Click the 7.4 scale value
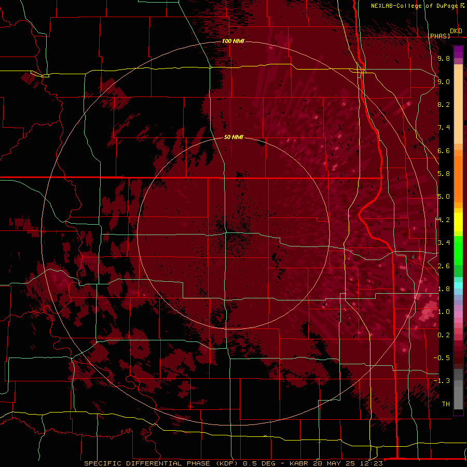 click(x=444, y=128)
